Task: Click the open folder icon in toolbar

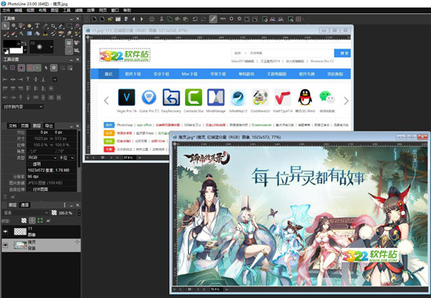Action: [x=110, y=19]
